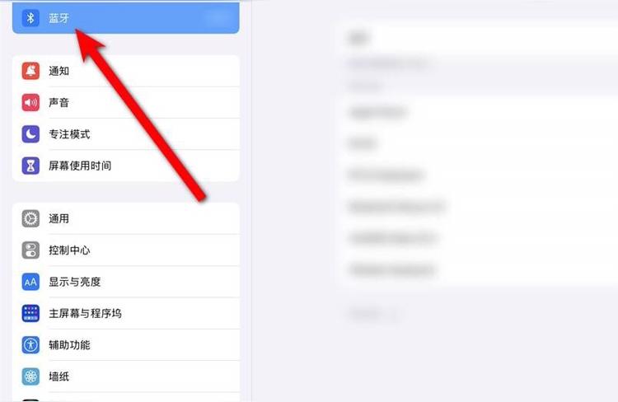Tap the 屏幕使用时间 hourglass icon

[30, 166]
